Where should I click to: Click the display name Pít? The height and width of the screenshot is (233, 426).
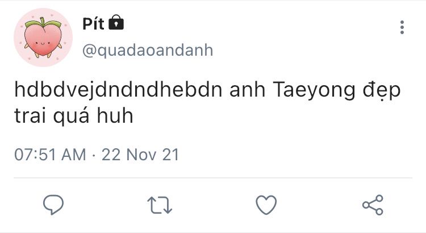click(94, 24)
